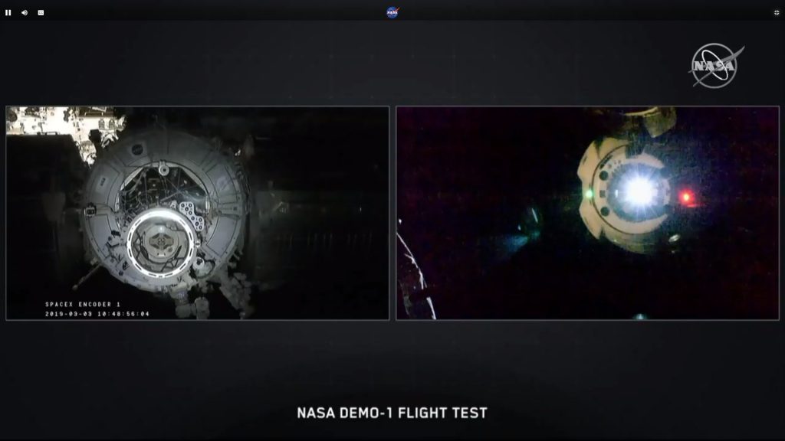Viewport: 785px width, 441px height.
Task: Click the green navigation light on Dragon
Action: pyautogui.click(x=587, y=194)
